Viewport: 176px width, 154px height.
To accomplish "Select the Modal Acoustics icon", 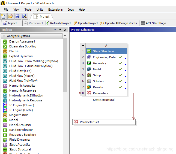I will [5, 125].
